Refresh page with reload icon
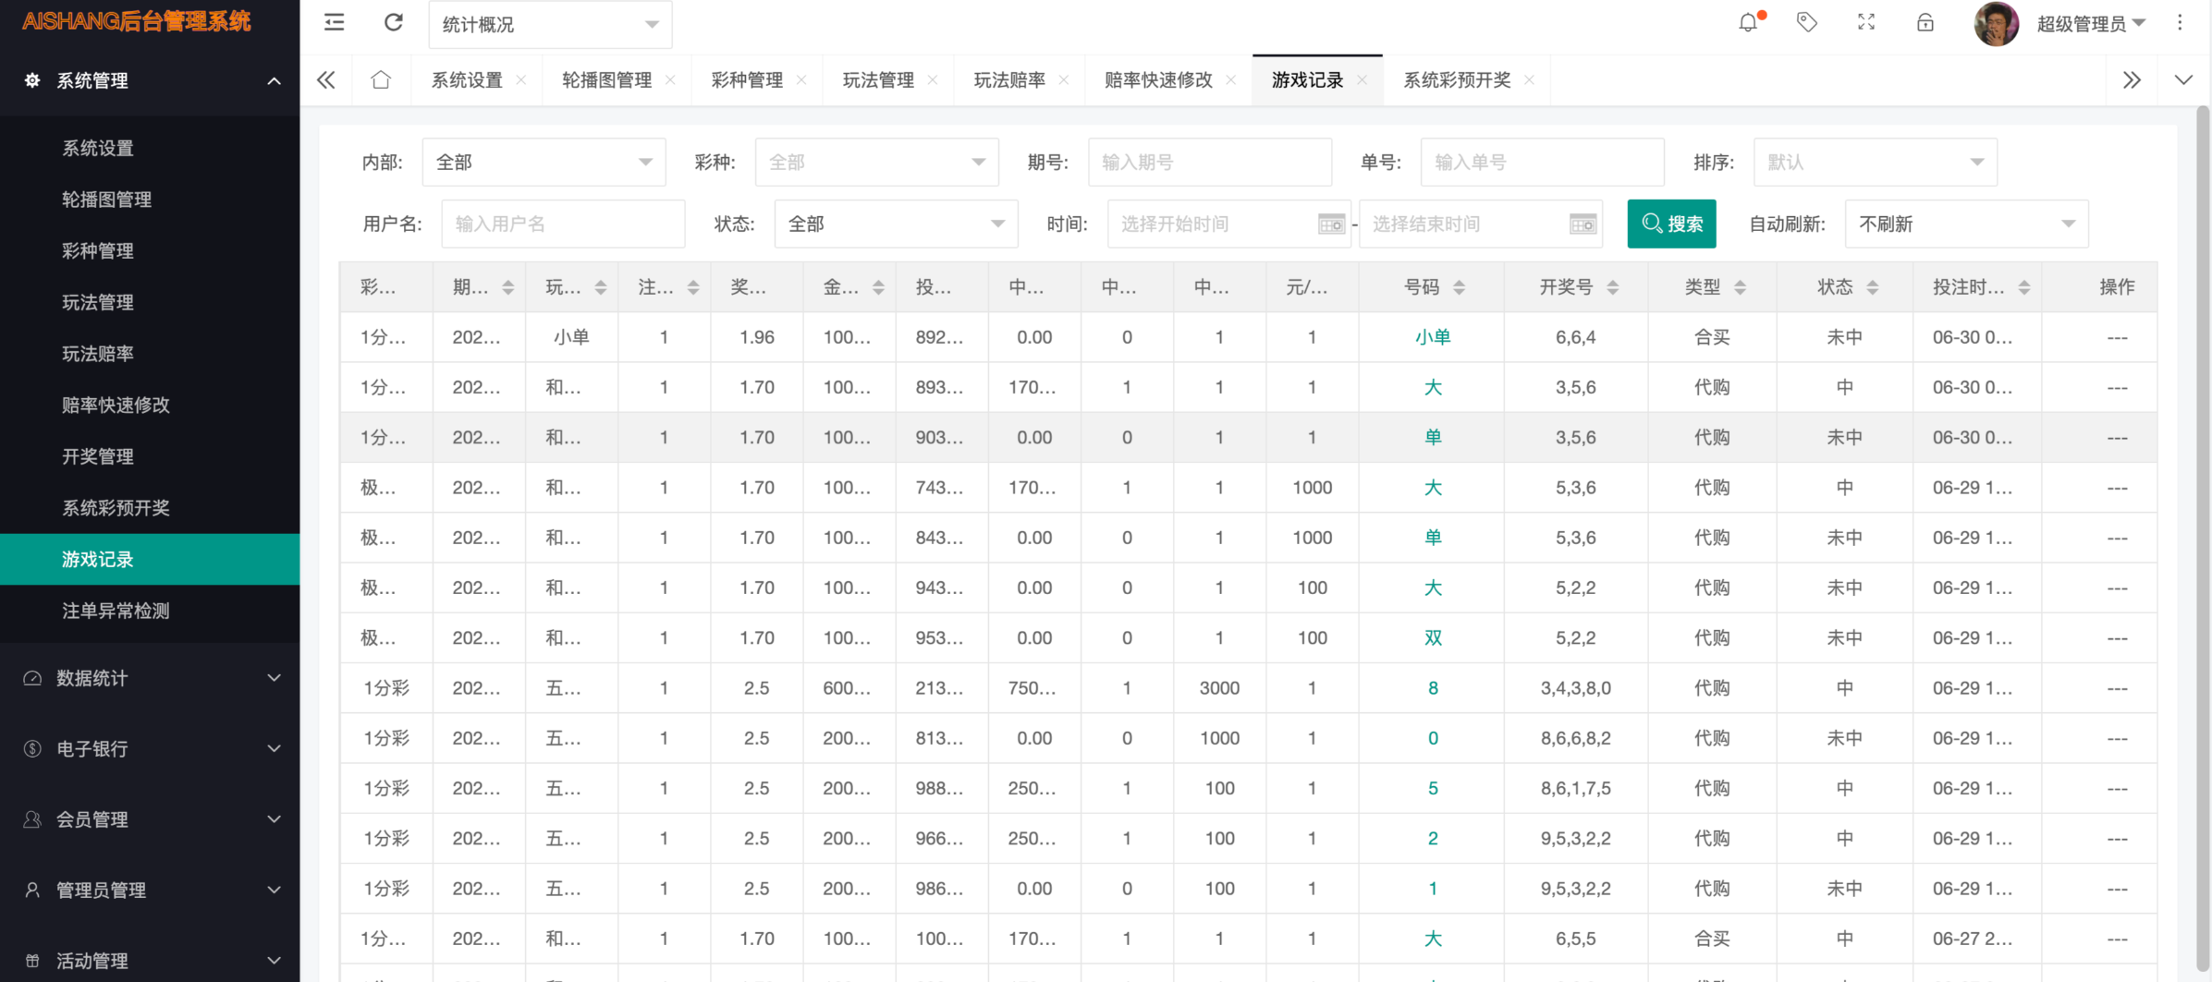 (x=393, y=23)
